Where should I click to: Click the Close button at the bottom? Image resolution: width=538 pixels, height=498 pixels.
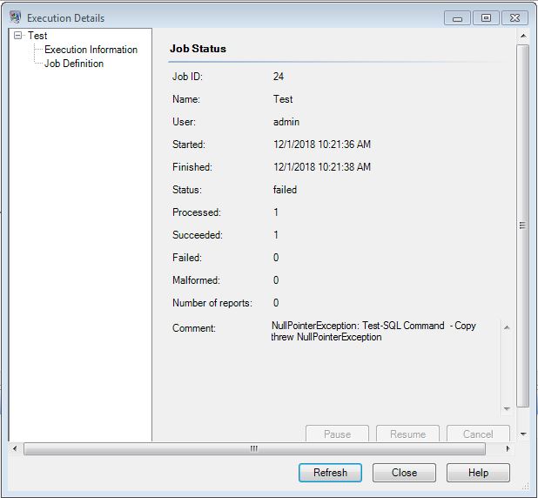(x=404, y=473)
